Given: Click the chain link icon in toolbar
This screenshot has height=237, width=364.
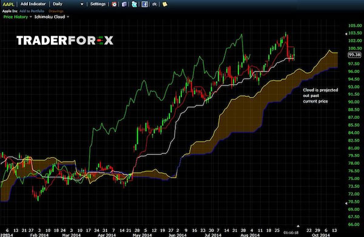Looking at the screenshot, I should (155, 4).
